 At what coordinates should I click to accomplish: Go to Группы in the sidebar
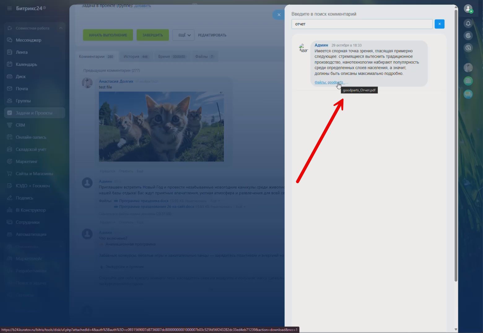coord(23,101)
